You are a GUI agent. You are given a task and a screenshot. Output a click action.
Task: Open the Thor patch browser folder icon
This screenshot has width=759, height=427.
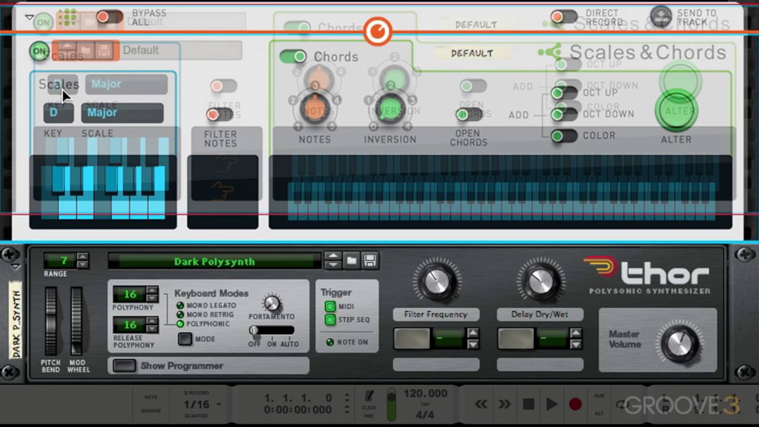[x=352, y=260]
